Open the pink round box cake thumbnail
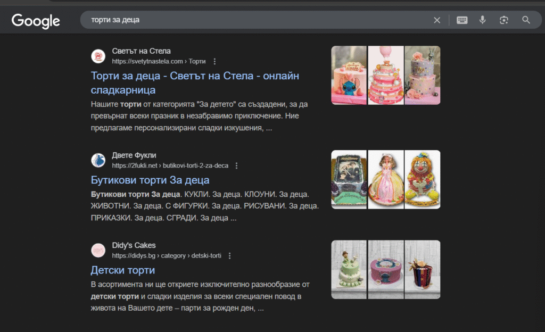The height and width of the screenshot is (332, 545). (x=385, y=269)
